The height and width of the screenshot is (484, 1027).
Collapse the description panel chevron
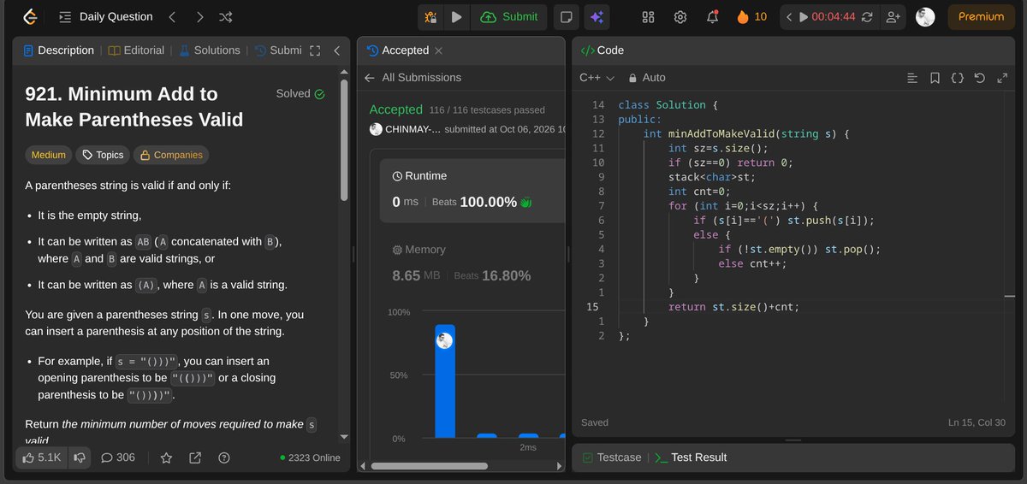pyautogui.click(x=337, y=50)
